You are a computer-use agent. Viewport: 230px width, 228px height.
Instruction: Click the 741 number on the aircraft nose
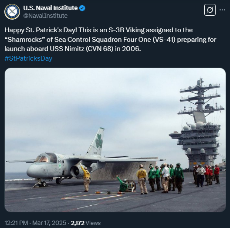click(60, 161)
